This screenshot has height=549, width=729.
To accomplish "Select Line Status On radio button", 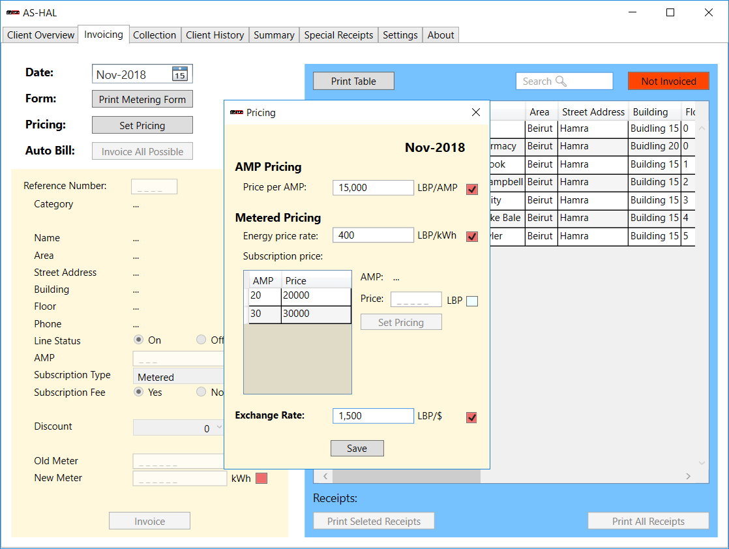I will [x=138, y=339].
